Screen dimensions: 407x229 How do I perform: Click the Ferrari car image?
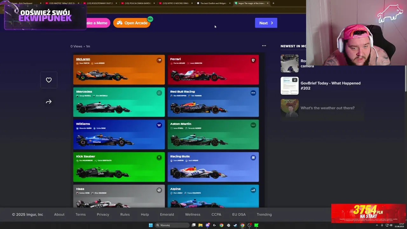198,75
